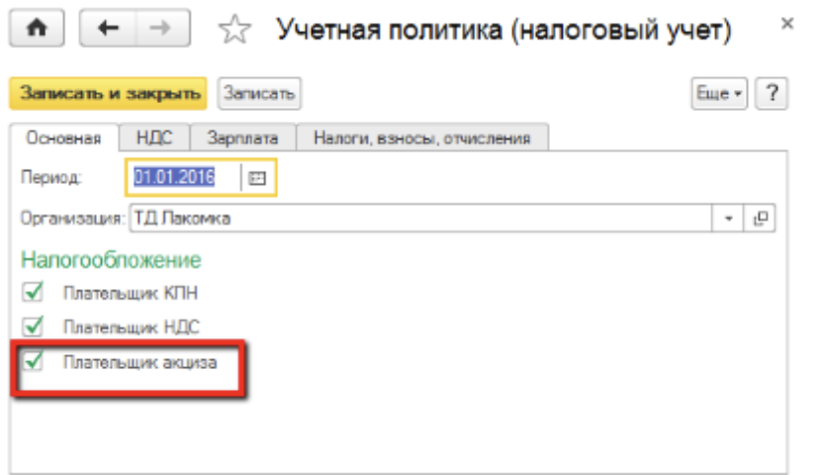Expand the Организация dropdown list arrow
Image resolution: width=827 pixels, height=475 pixels.
pyautogui.click(x=730, y=218)
